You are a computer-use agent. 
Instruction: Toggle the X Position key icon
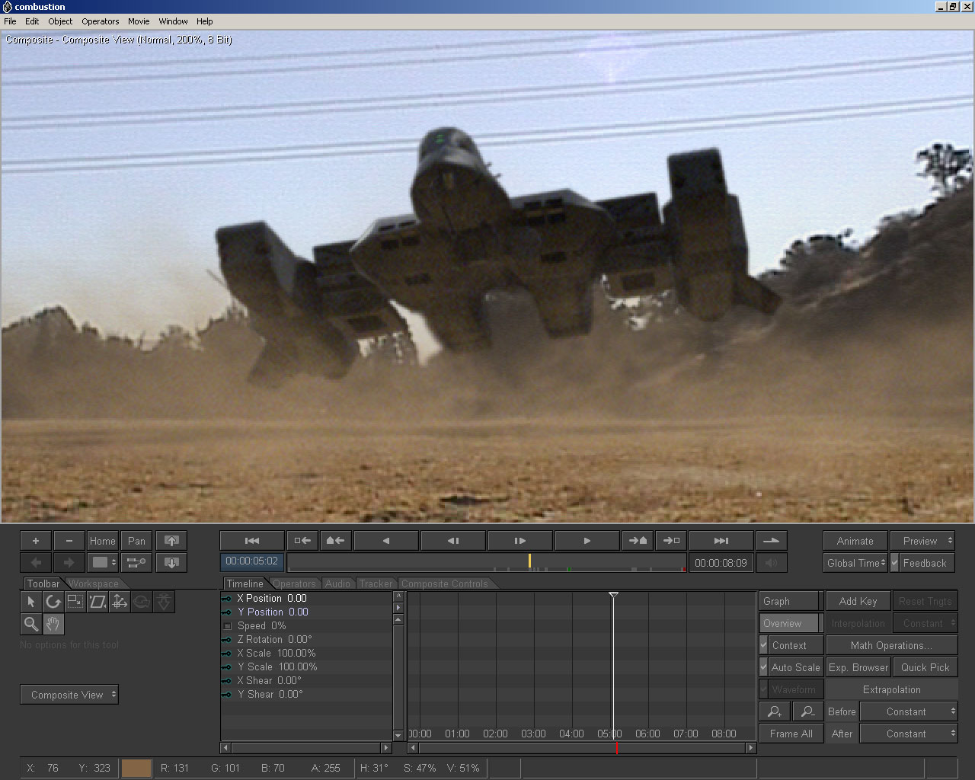227,599
